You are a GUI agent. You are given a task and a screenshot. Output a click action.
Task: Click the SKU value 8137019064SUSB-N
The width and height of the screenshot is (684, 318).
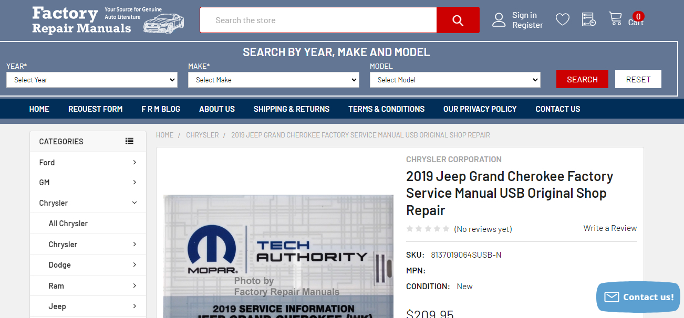tap(466, 255)
